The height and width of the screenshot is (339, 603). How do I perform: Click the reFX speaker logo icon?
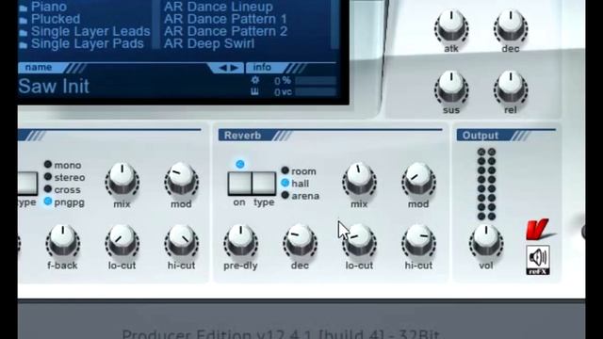tap(538, 260)
